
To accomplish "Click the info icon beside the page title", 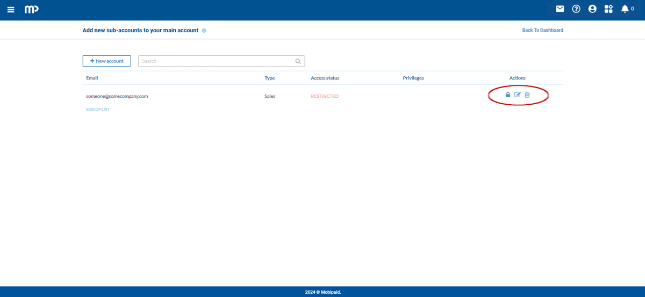I will click(204, 31).
